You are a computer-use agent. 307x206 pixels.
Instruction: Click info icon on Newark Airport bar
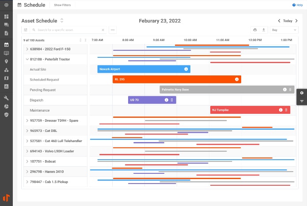[186, 69]
